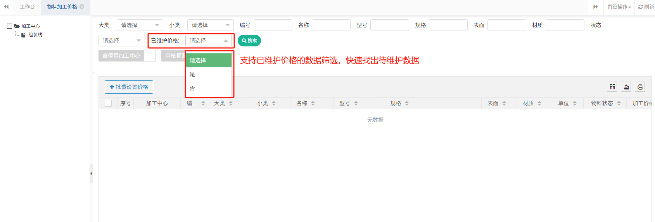Select 是 in the dropdown list
Image resolution: width=655 pixels, height=222 pixels.
coord(193,74)
